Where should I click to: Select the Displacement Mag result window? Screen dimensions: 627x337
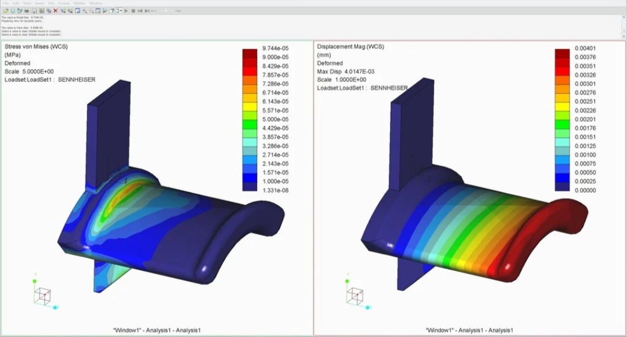coord(470,188)
